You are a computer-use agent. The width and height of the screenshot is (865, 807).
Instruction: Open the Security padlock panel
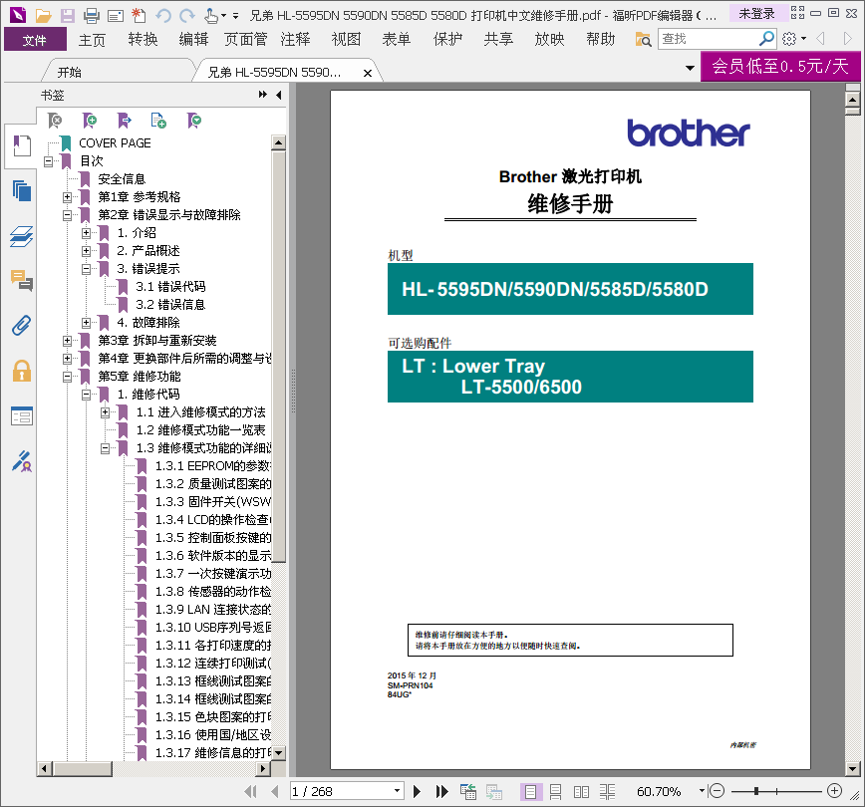click(21, 371)
